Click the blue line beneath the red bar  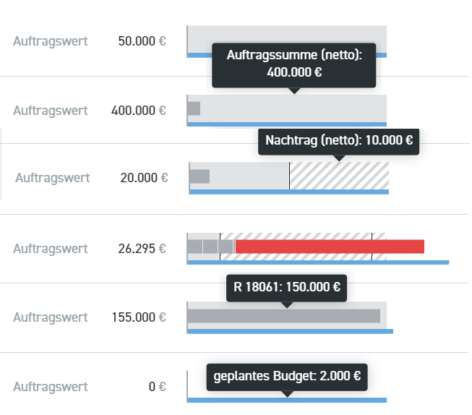coord(318,262)
